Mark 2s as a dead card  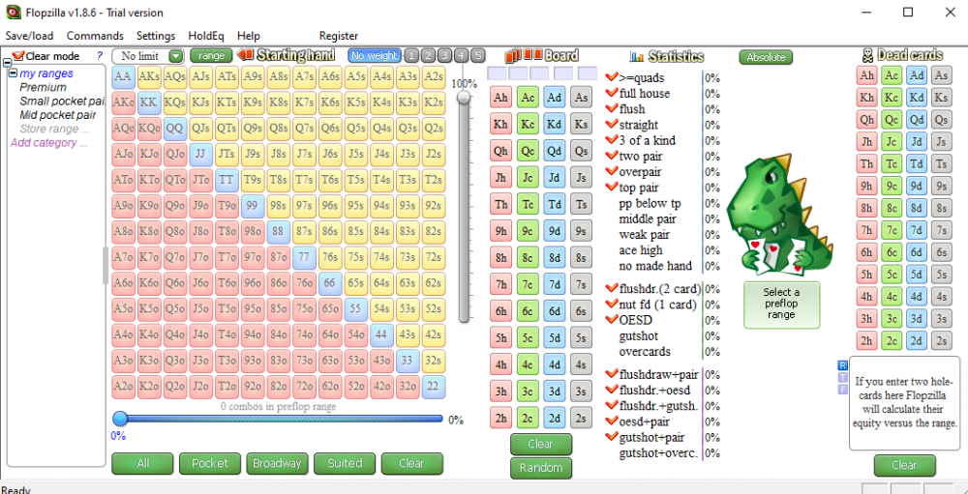pos(941,341)
